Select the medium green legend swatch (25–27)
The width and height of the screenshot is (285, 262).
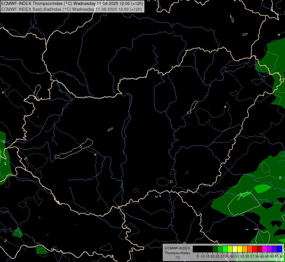220,249
